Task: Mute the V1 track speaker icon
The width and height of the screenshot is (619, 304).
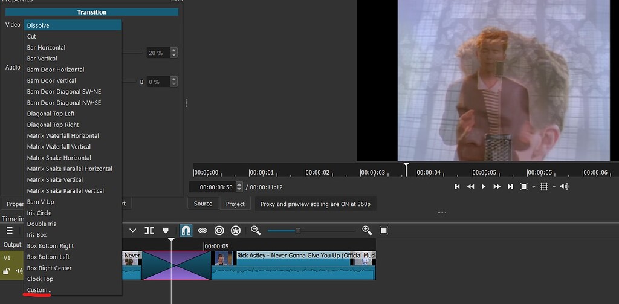Action: pyautogui.click(x=19, y=271)
